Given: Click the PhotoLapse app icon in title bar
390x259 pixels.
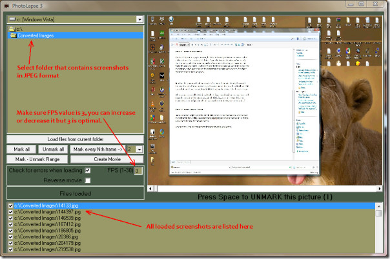Looking at the screenshot, I should coord(6,6).
